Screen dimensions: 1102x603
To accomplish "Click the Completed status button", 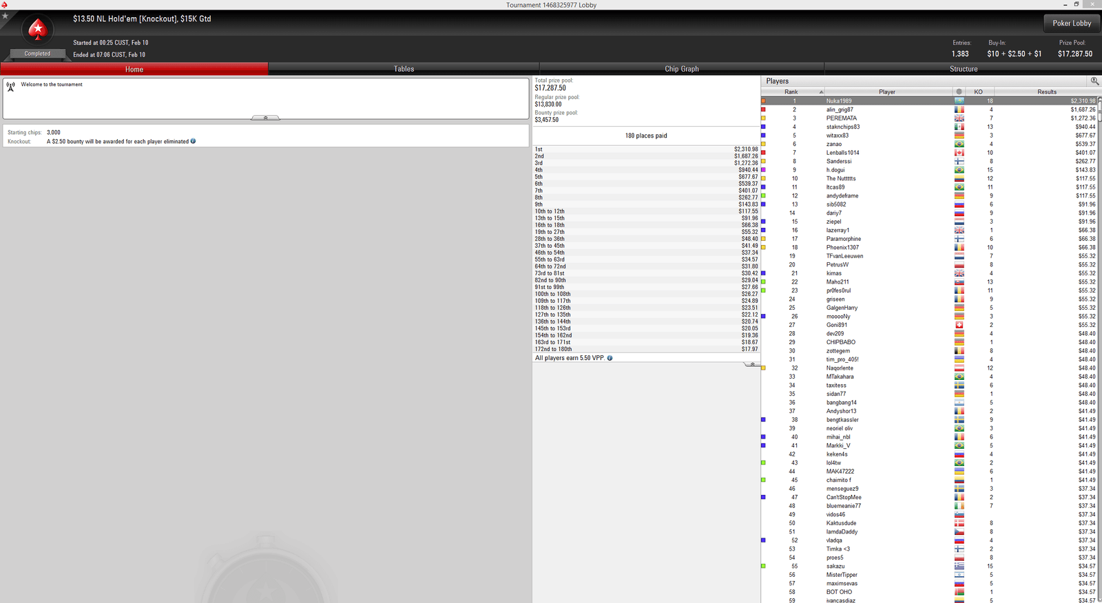I will tap(37, 54).
